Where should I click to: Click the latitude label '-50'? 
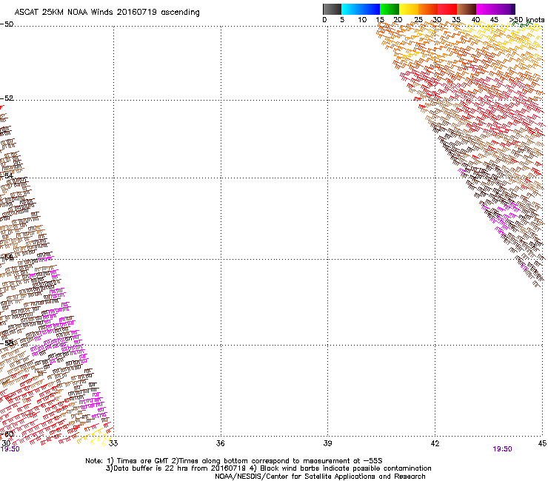[x=7, y=24]
